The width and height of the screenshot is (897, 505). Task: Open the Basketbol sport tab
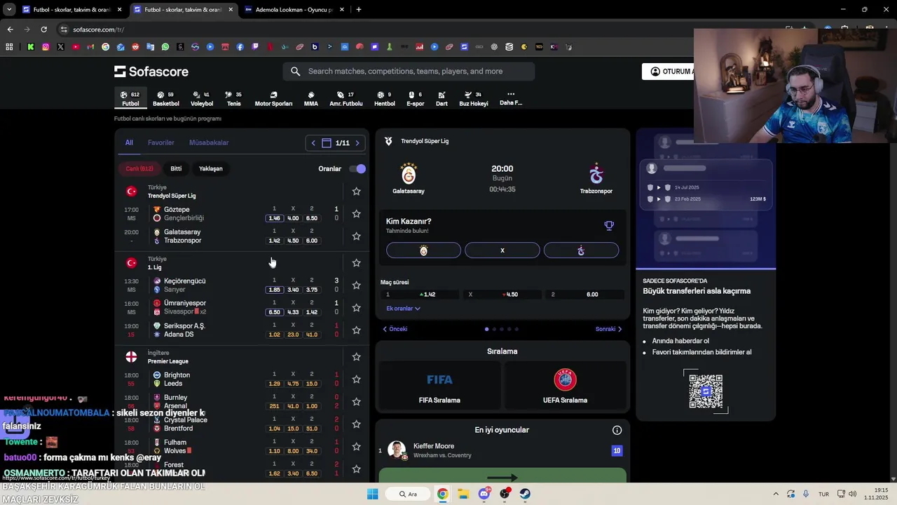pos(166,99)
